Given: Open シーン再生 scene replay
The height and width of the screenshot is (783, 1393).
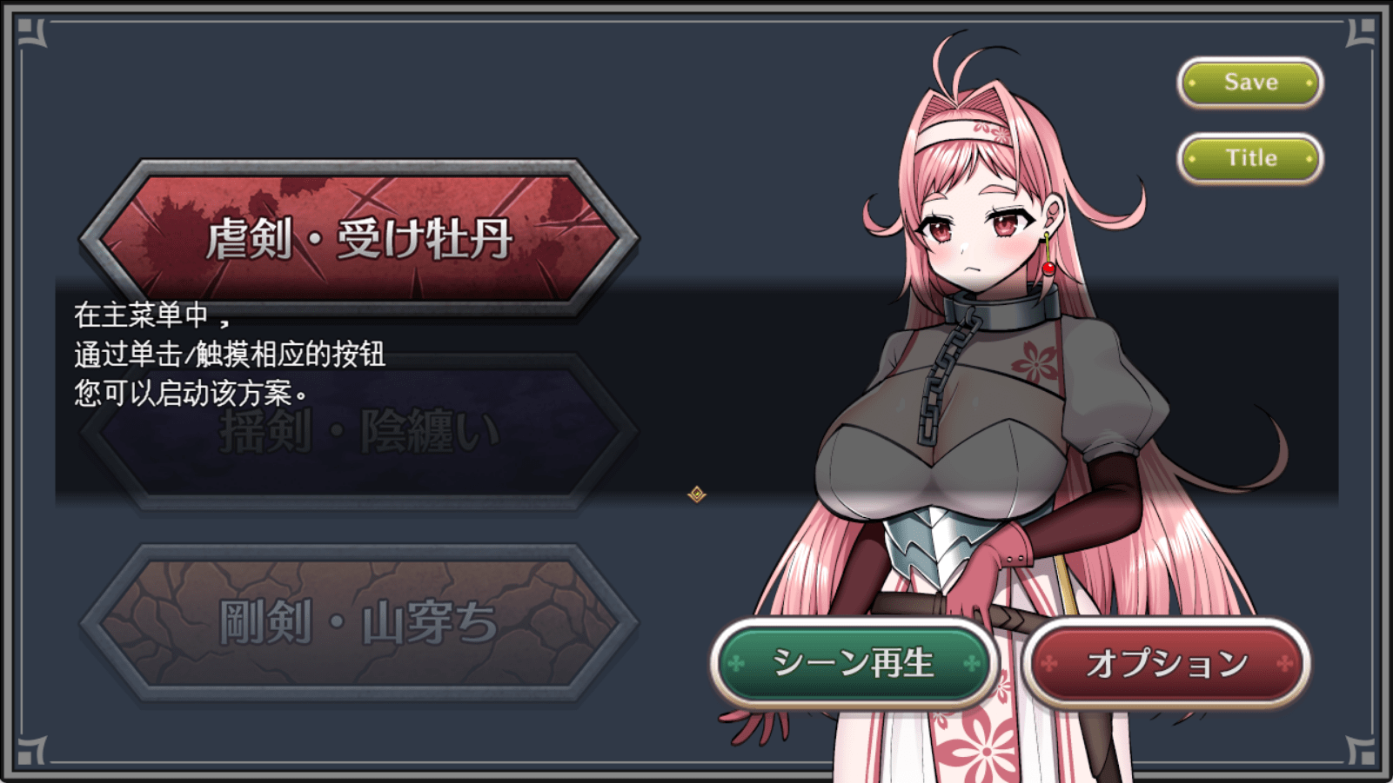Looking at the screenshot, I should (854, 663).
